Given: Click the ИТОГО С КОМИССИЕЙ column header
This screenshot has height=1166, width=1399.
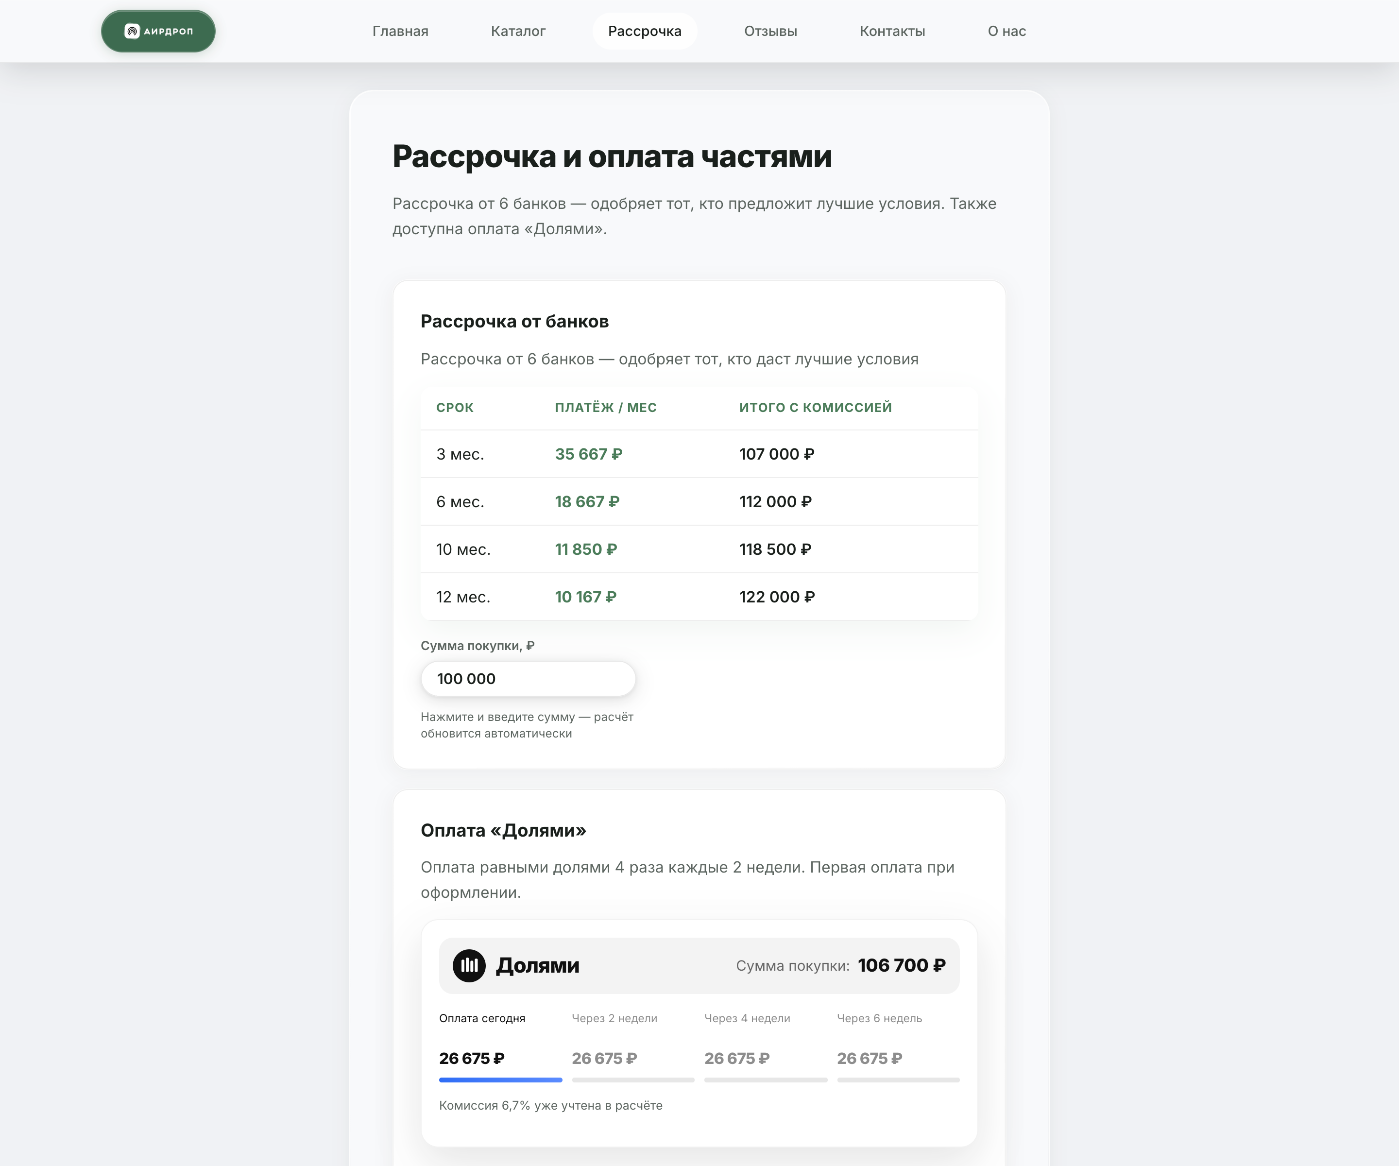Looking at the screenshot, I should (816, 408).
